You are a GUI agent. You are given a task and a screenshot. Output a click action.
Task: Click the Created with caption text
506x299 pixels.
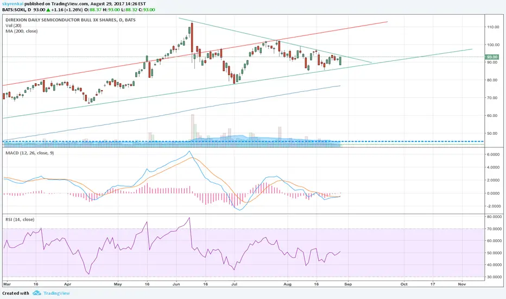16,293
